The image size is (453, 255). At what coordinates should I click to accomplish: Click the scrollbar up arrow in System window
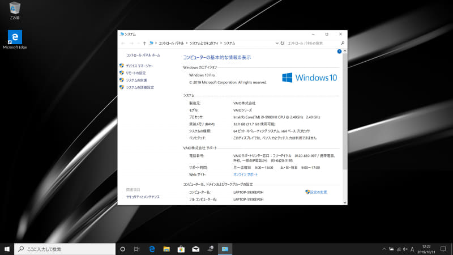(345, 51)
